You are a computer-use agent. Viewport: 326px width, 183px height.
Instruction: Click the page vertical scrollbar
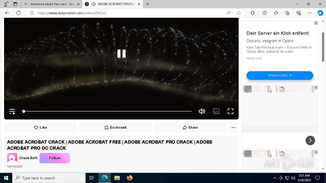323,47
